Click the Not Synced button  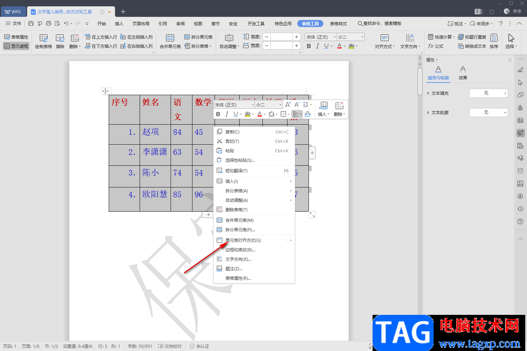[x=481, y=24]
